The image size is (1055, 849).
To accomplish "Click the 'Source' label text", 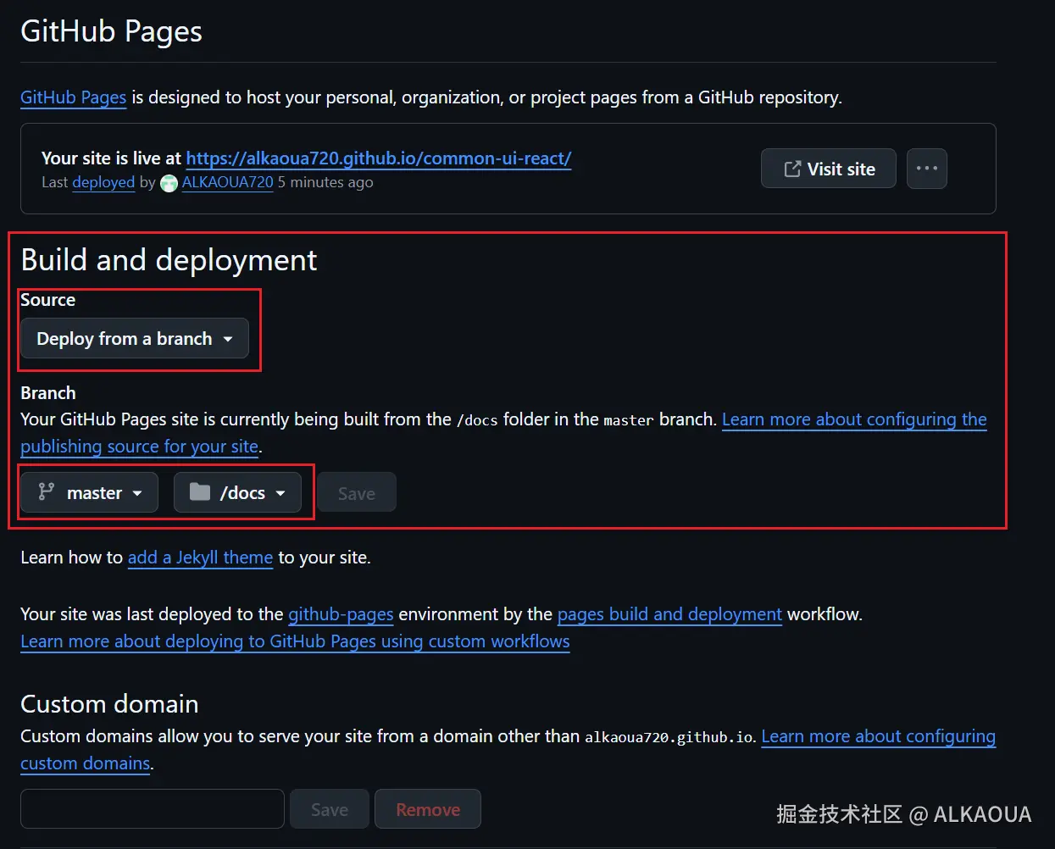I will (48, 300).
